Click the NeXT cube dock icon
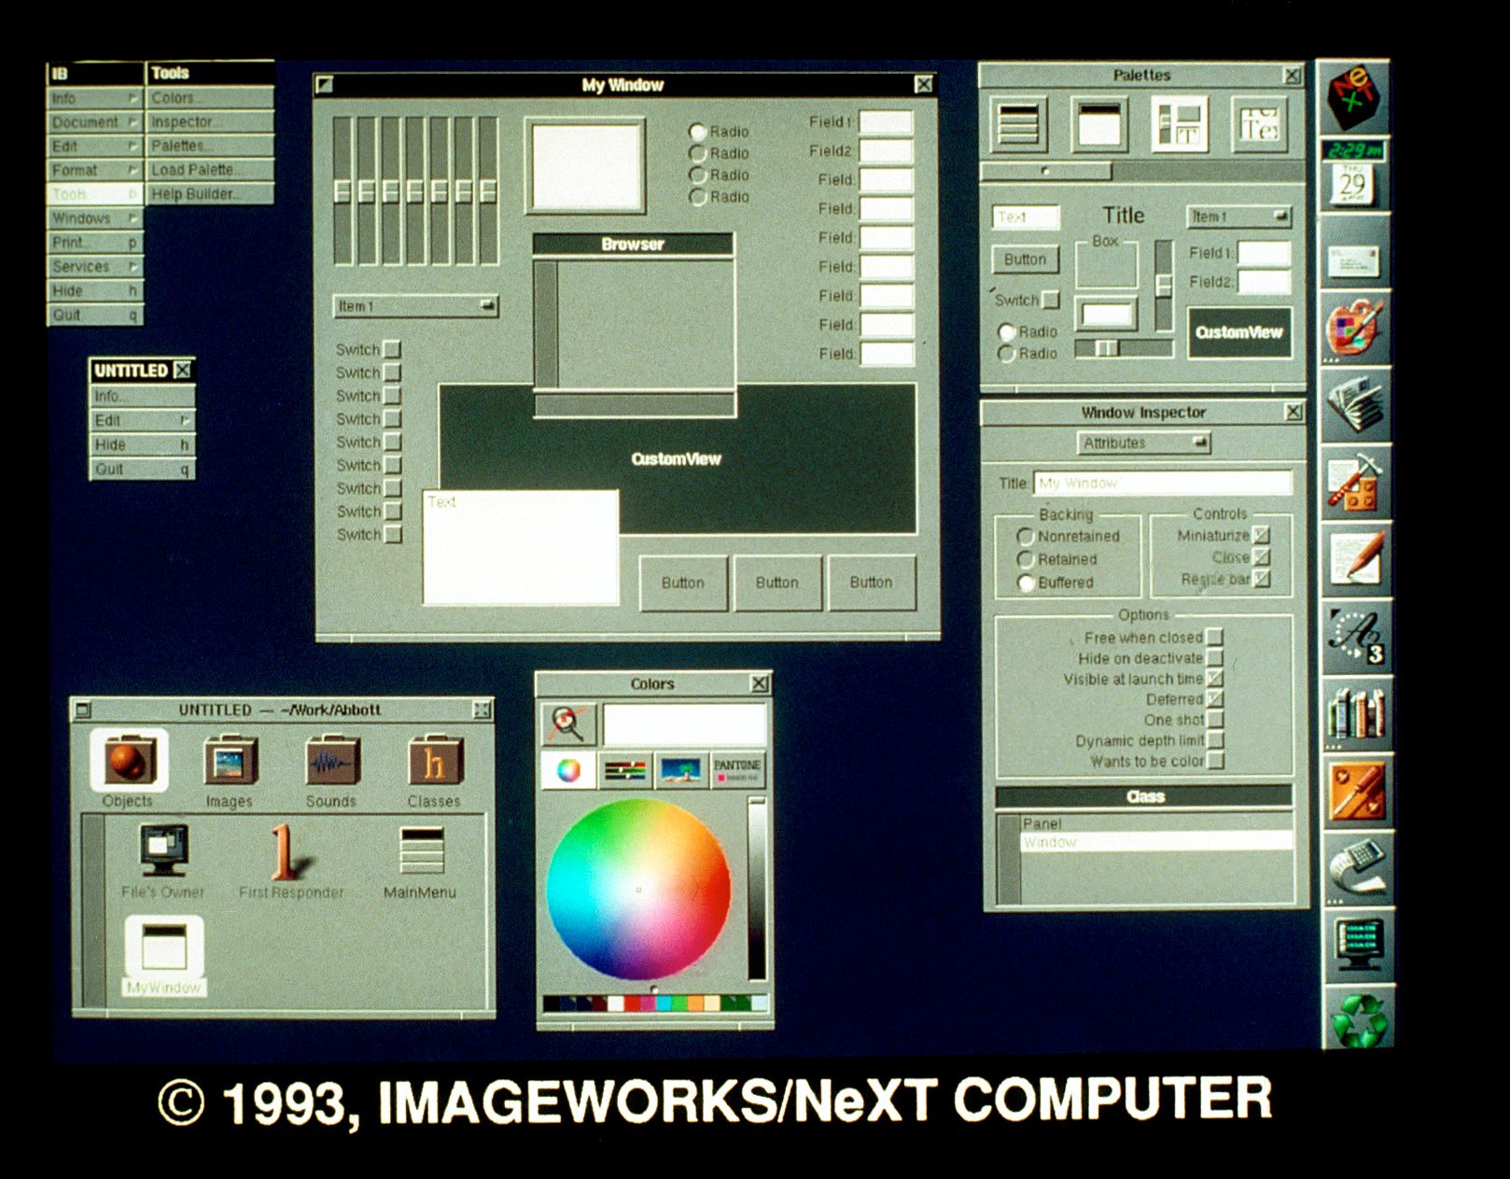The image size is (1510, 1179). coord(1352,97)
